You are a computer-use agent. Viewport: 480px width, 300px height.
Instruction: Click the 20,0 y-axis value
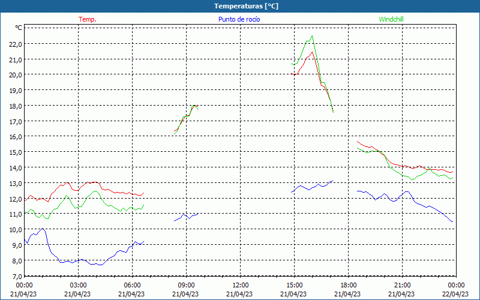pos(16,74)
